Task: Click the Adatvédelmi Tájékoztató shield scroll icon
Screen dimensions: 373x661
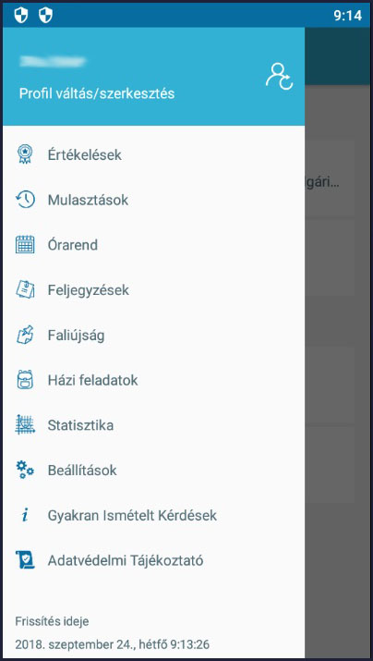Action: (25, 560)
